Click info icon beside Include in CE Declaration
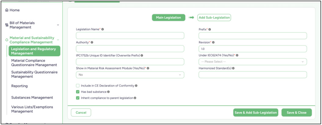The height and width of the screenshot is (125, 322). click(x=136, y=86)
